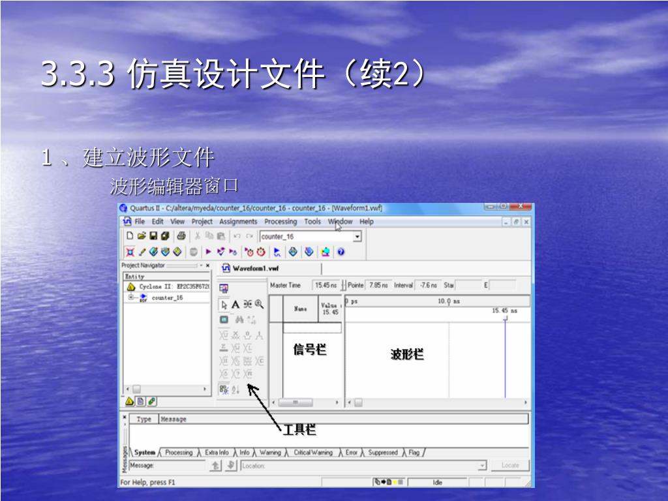Click the signal panel horizontal scrollbar
Viewport: 668px width, 501px height.
(305, 402)
